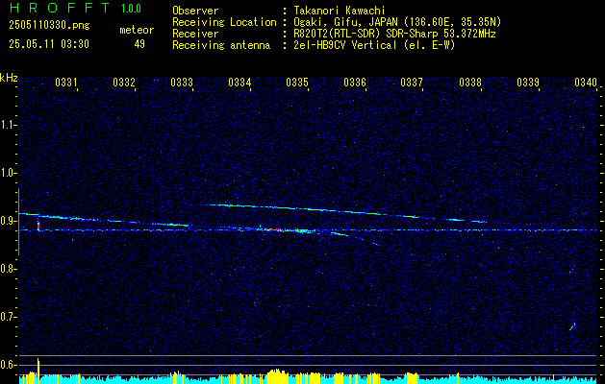Click frequency axis label 0.7
This screenshot has height=384, width=605.
click(8, 317)
